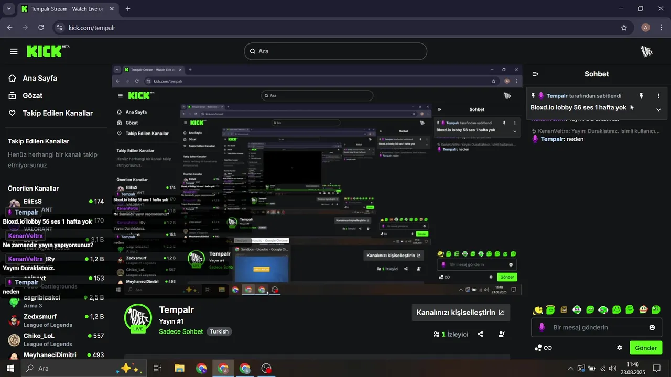The height and width of the screenshot is (377, 671).
Task: Click the viewers icon next to 1 İzleyici
Action: 436,334
